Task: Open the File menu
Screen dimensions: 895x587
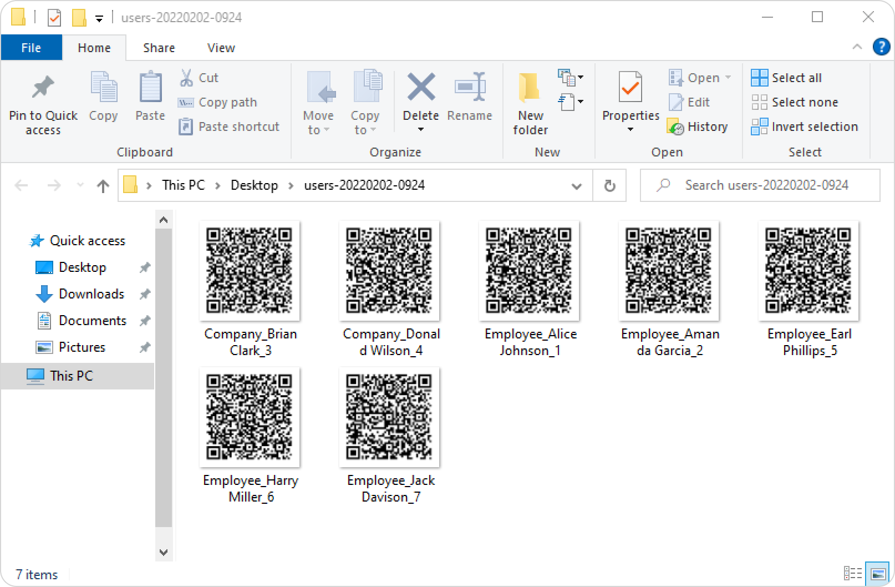Action: pyautogui.click(x=31, y=48)
